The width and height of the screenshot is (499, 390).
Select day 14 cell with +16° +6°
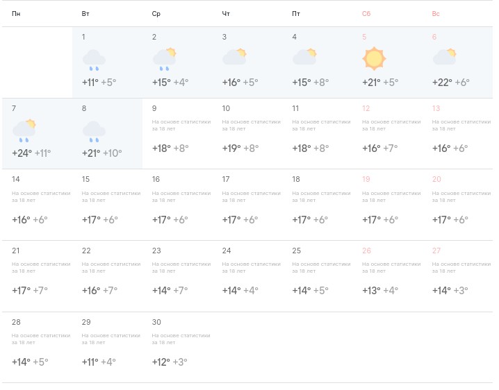click(38, 205)
